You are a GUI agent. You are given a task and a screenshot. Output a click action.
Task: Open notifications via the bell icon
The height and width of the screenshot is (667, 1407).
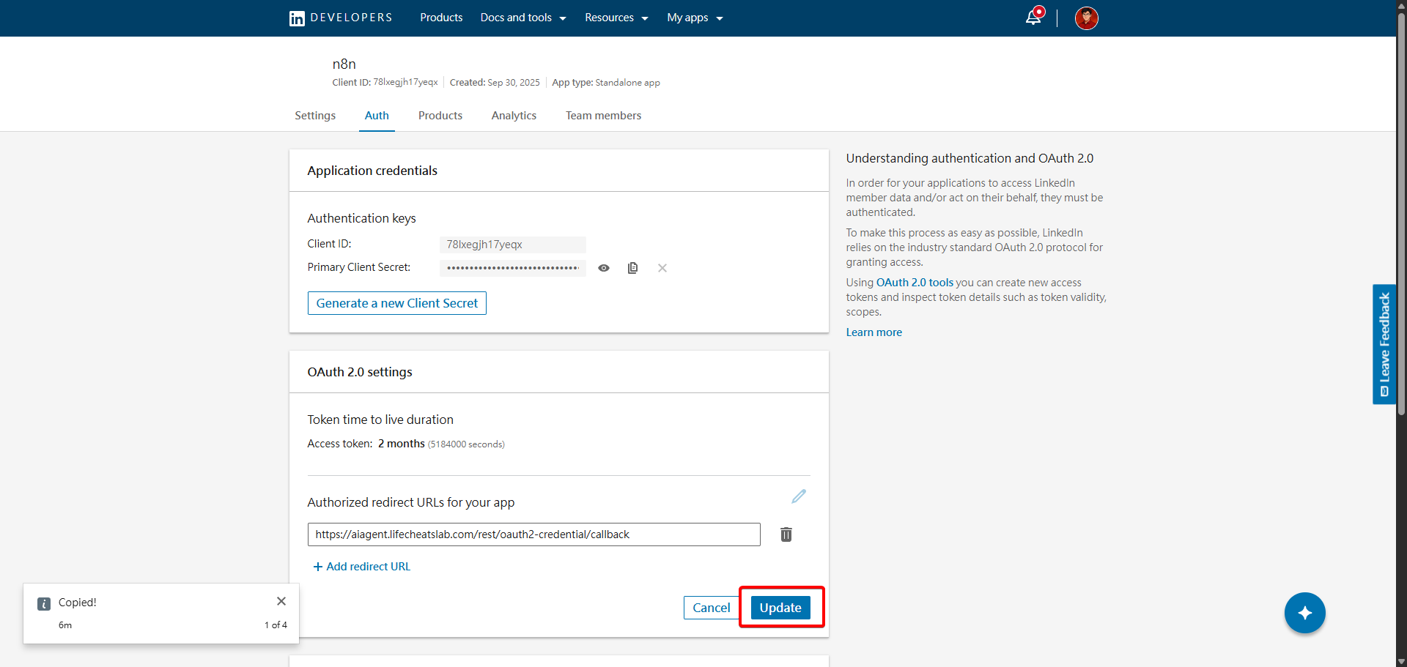coord(1033,18)
